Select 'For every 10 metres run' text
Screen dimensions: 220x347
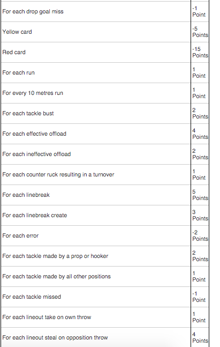tap(33, 93)
